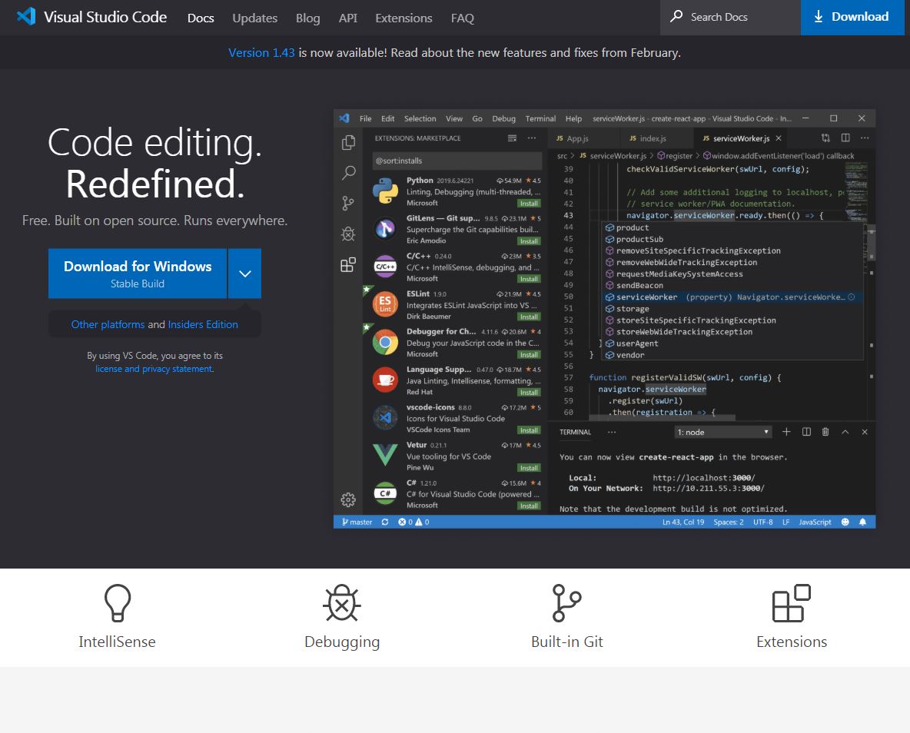The image size is (910, 733).
Task: Click Download for Windows Stable Build
Action: pos(138,274)
